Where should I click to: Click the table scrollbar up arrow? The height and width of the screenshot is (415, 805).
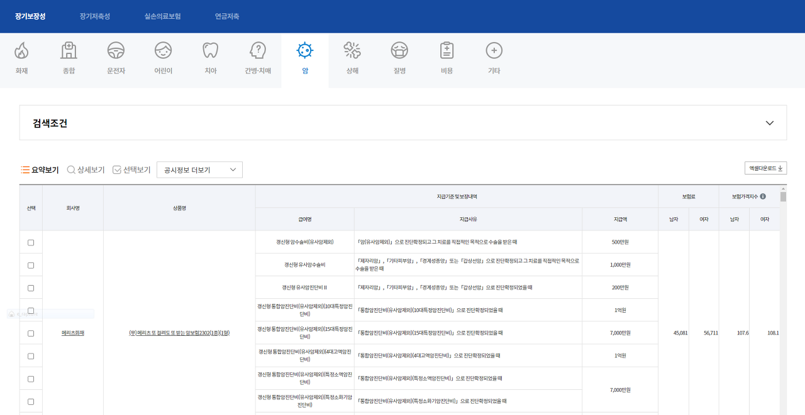click(783, 188)
